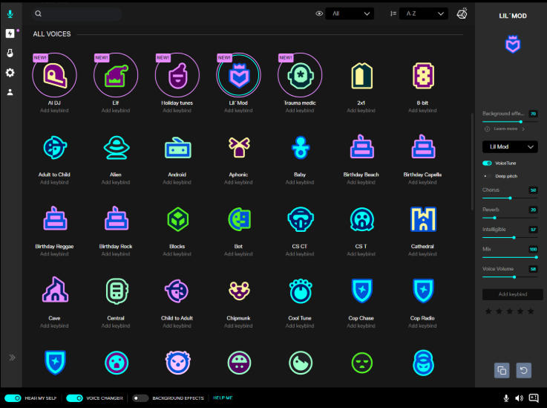Viewport: 547px width, 408px height.
Task: Select the Blocks voice icon
Action: point(177,219)
